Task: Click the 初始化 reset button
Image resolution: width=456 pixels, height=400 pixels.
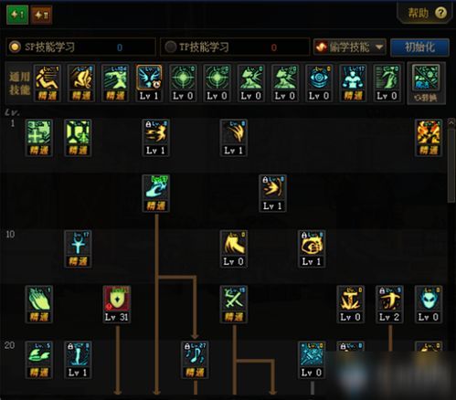Action: point(419,47)
